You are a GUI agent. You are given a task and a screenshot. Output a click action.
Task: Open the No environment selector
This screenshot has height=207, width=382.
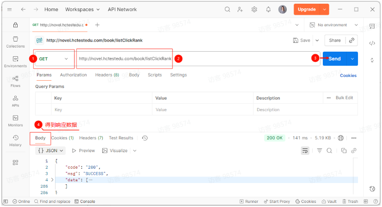[x=333, y=25]
